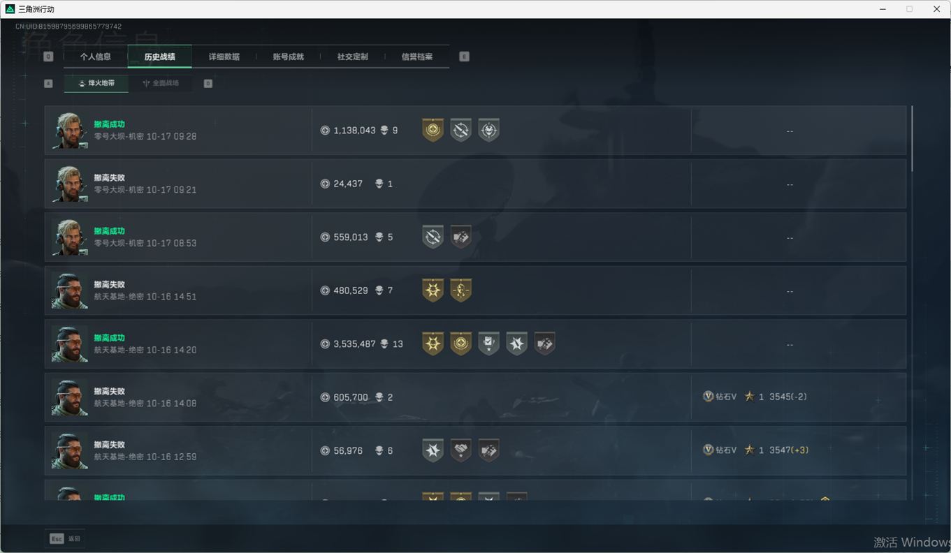Open 详细数据 tab

click(224, 57)
